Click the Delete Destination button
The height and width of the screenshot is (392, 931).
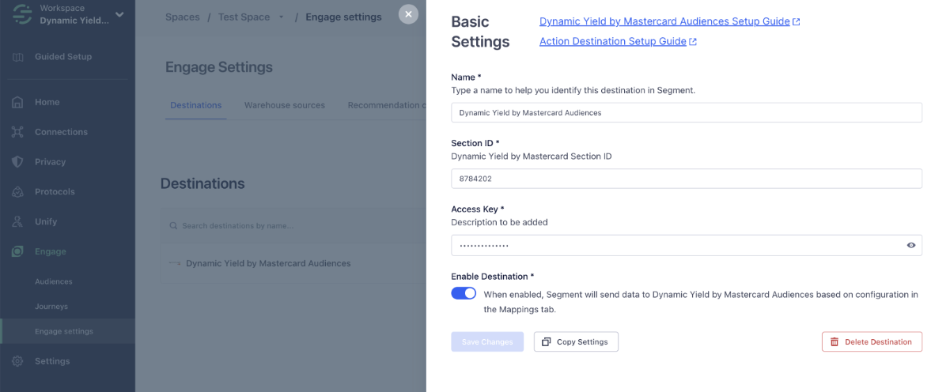coord(872,342)
